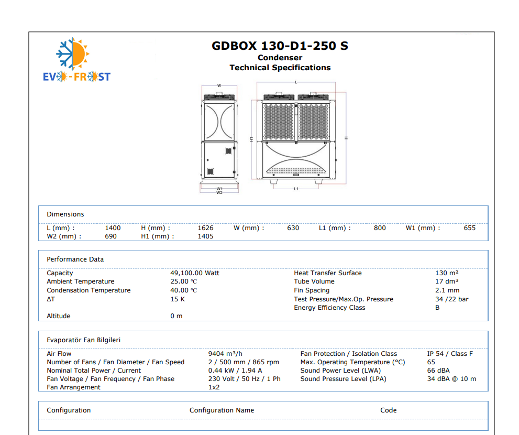The image size is (519, 435).
Task: Select the title "GDBOX 130-D1-250 S"
Action: (x=280, y=46)
